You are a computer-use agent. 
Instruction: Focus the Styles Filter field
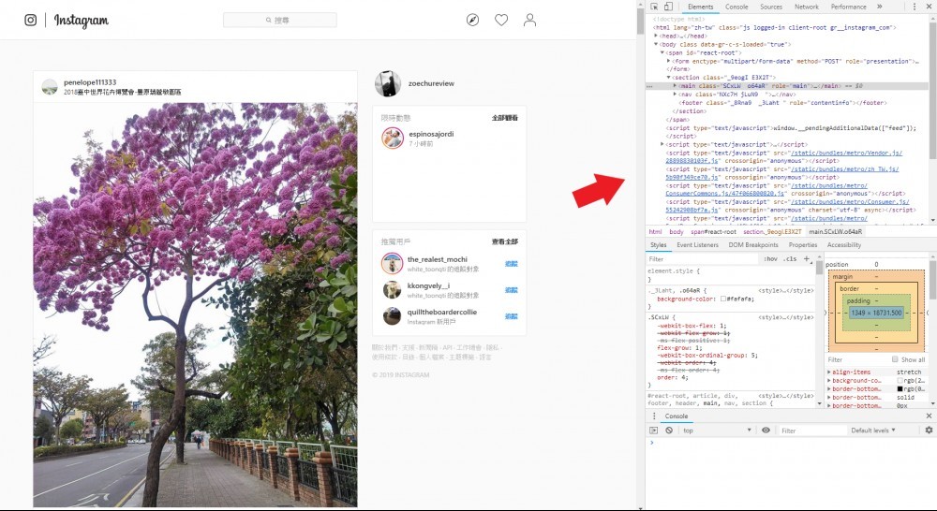(704, 259)
